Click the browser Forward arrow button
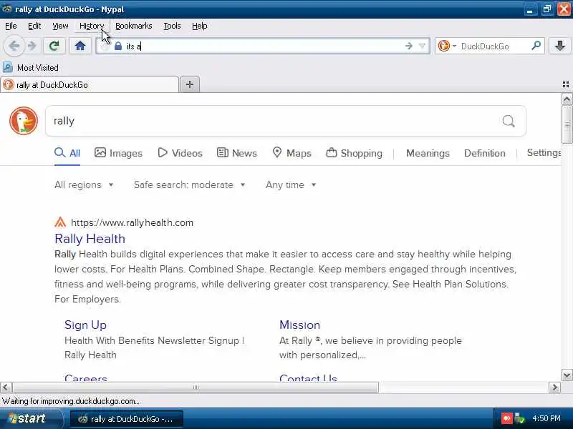573x429 pixels. [32, 46]
